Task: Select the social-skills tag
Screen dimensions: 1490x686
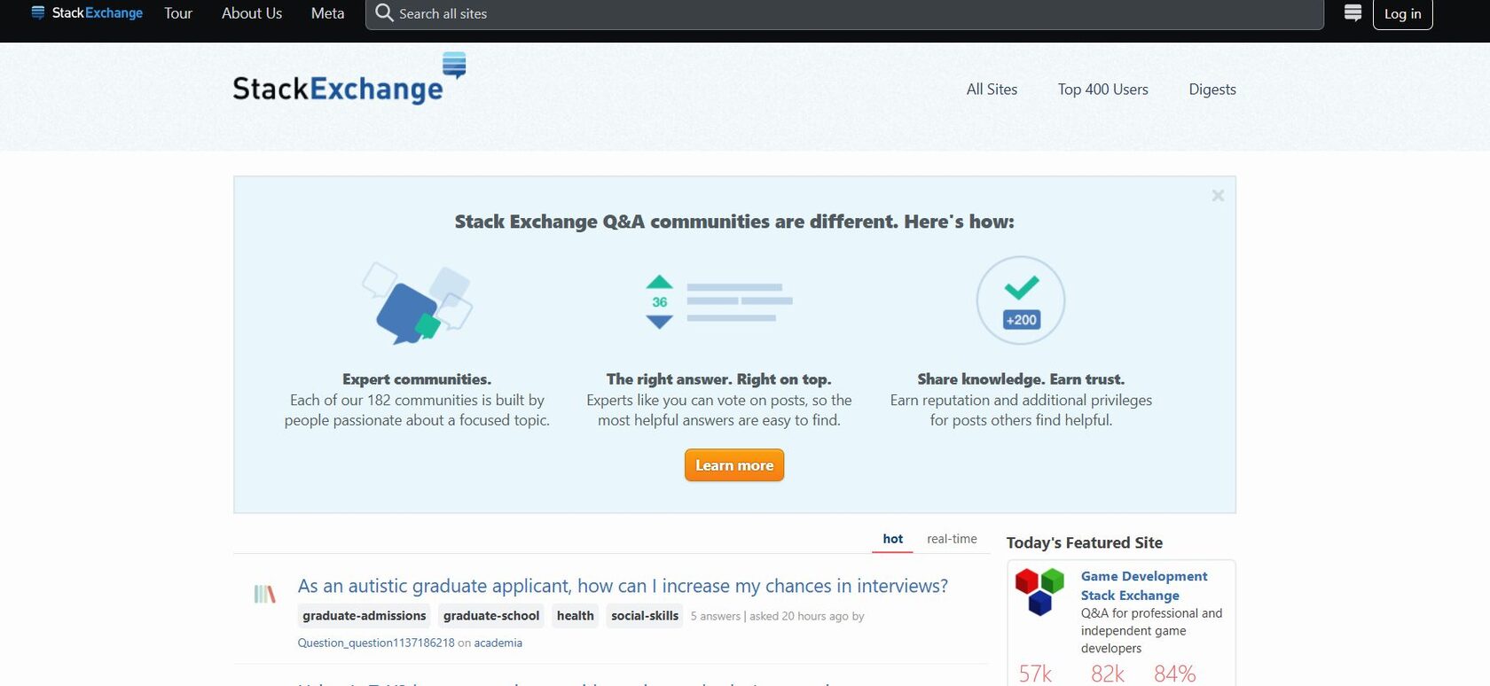Action: (x=645, y=616)
